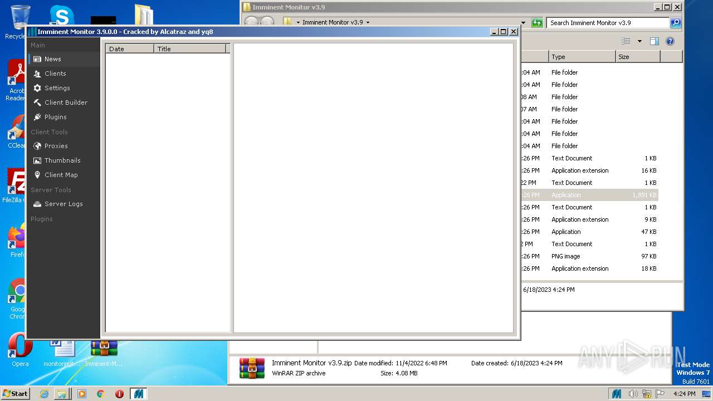
Task: Select the 1,891 KB Application file row
Action: coord(589,195)
